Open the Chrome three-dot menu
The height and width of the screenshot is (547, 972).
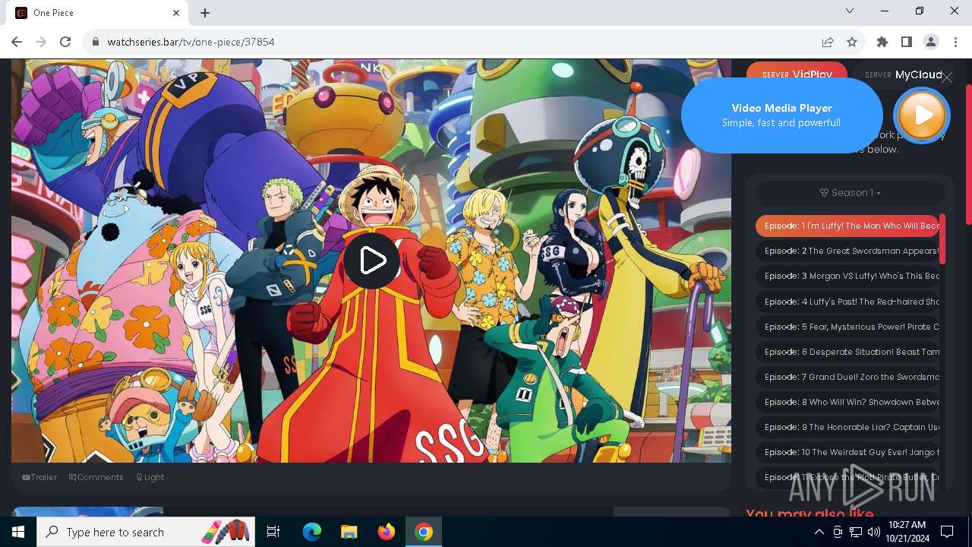pyautogui.click(x=955, y=42)
